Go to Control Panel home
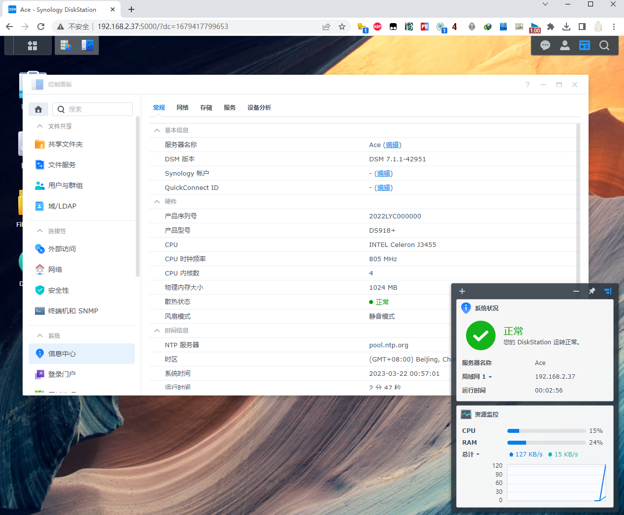The image size is (624, 515). pyautogui.click(x=38, y=109)
